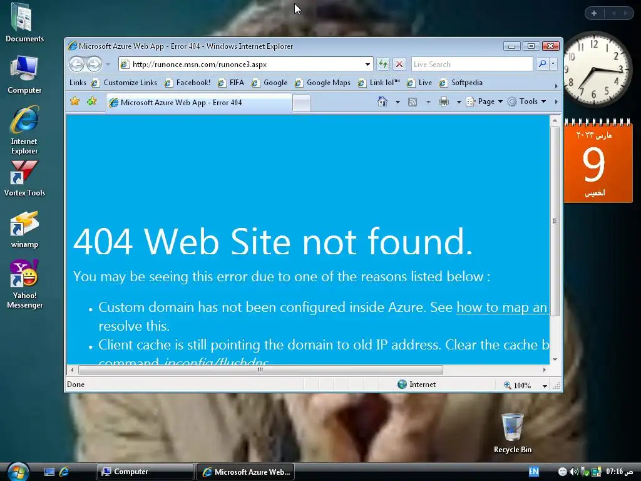Click the vertical scrollbar down arrow
The width and height of the screenshot is (641, 481).
coord(555,359)
